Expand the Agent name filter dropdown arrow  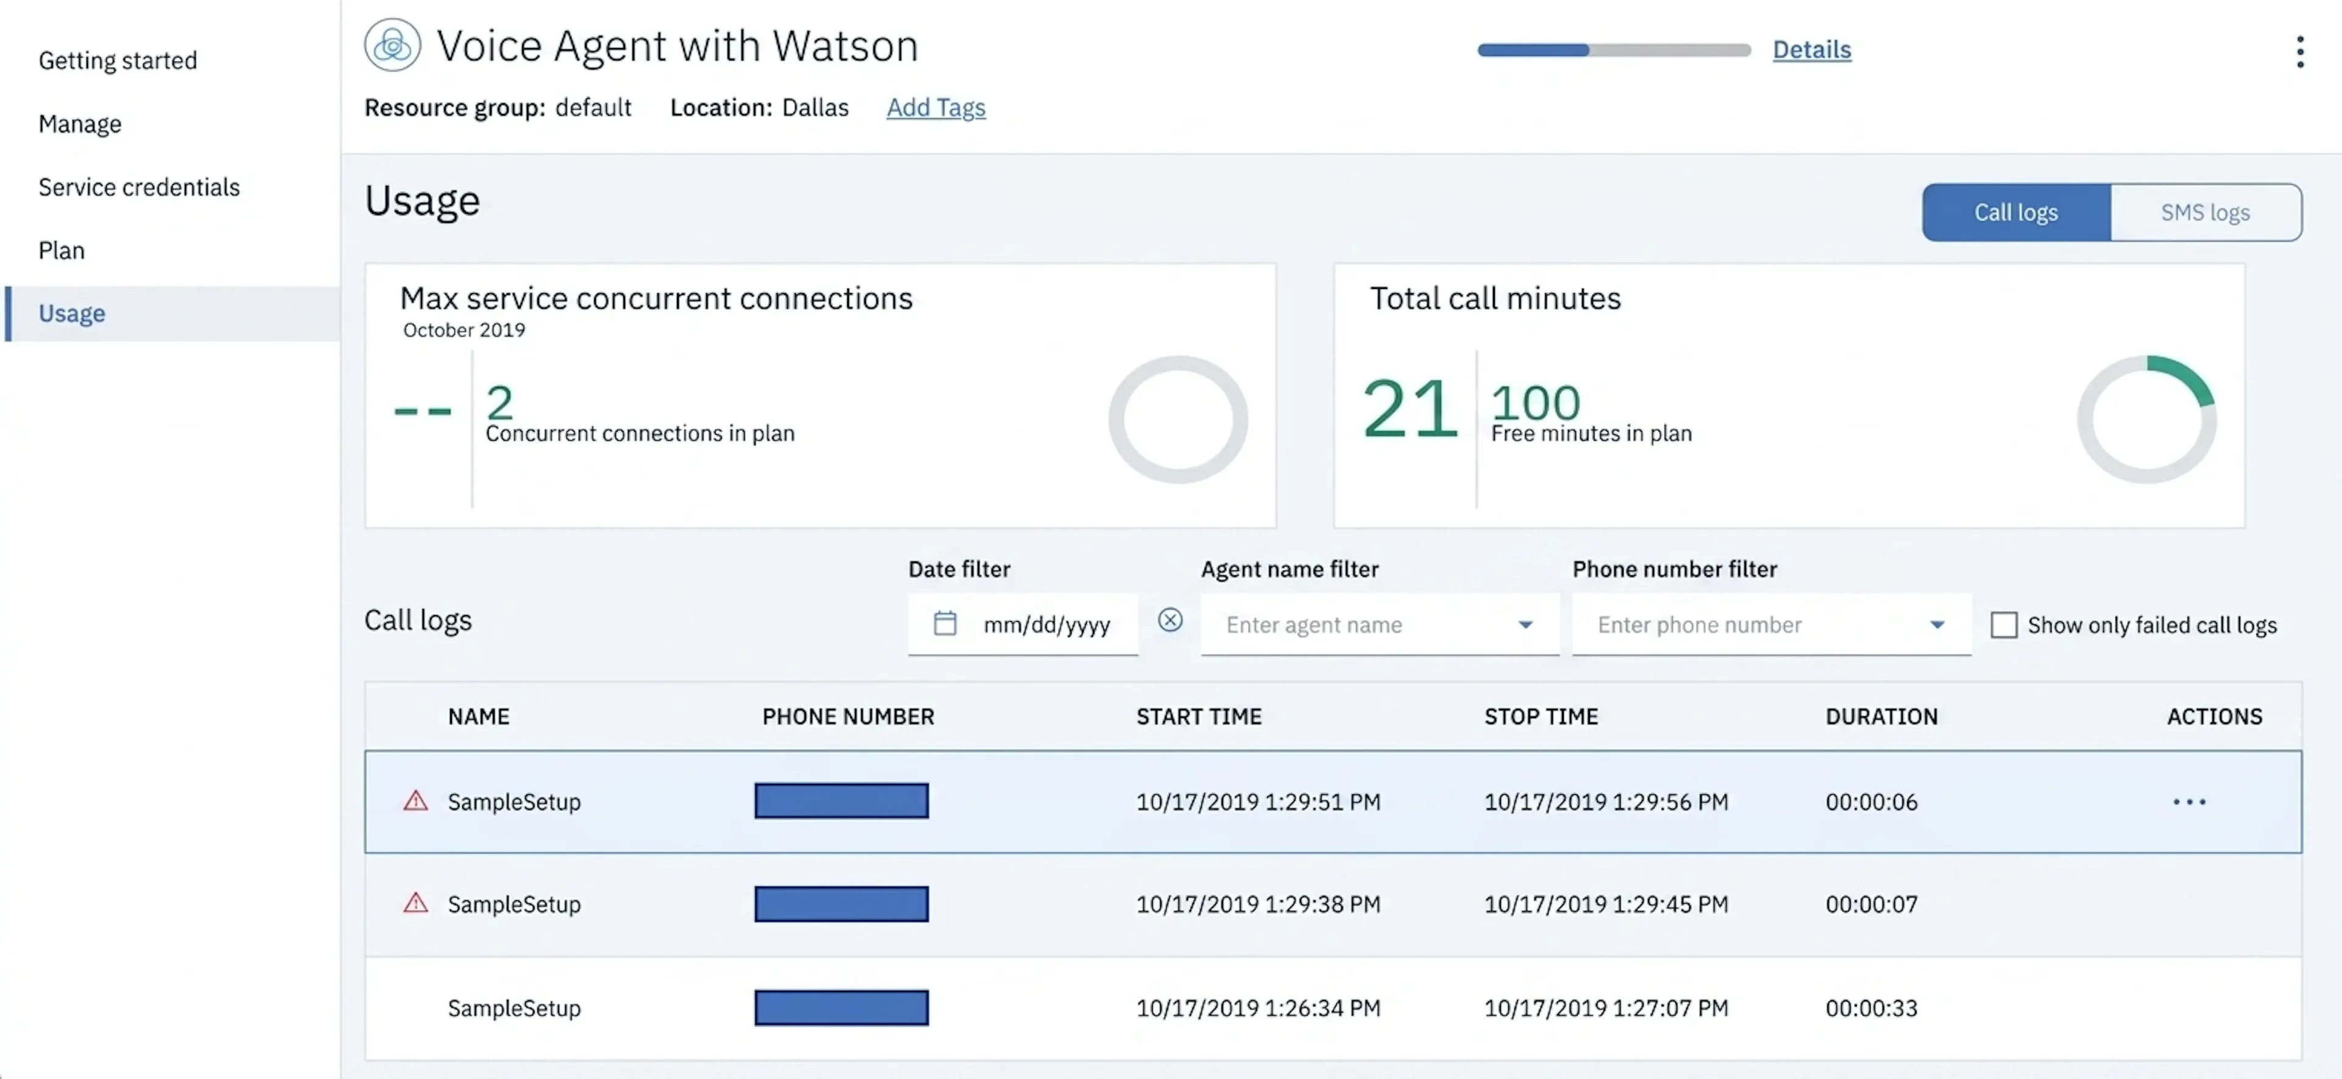[x=1525, y=624]
